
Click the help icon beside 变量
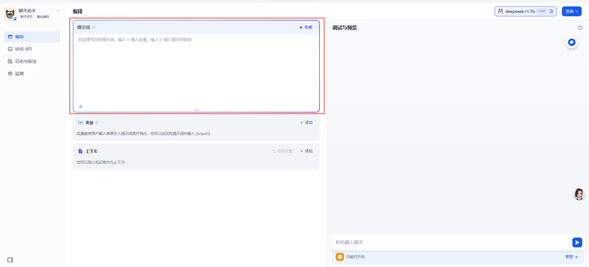pyautogui.click(x=97, y=123)
